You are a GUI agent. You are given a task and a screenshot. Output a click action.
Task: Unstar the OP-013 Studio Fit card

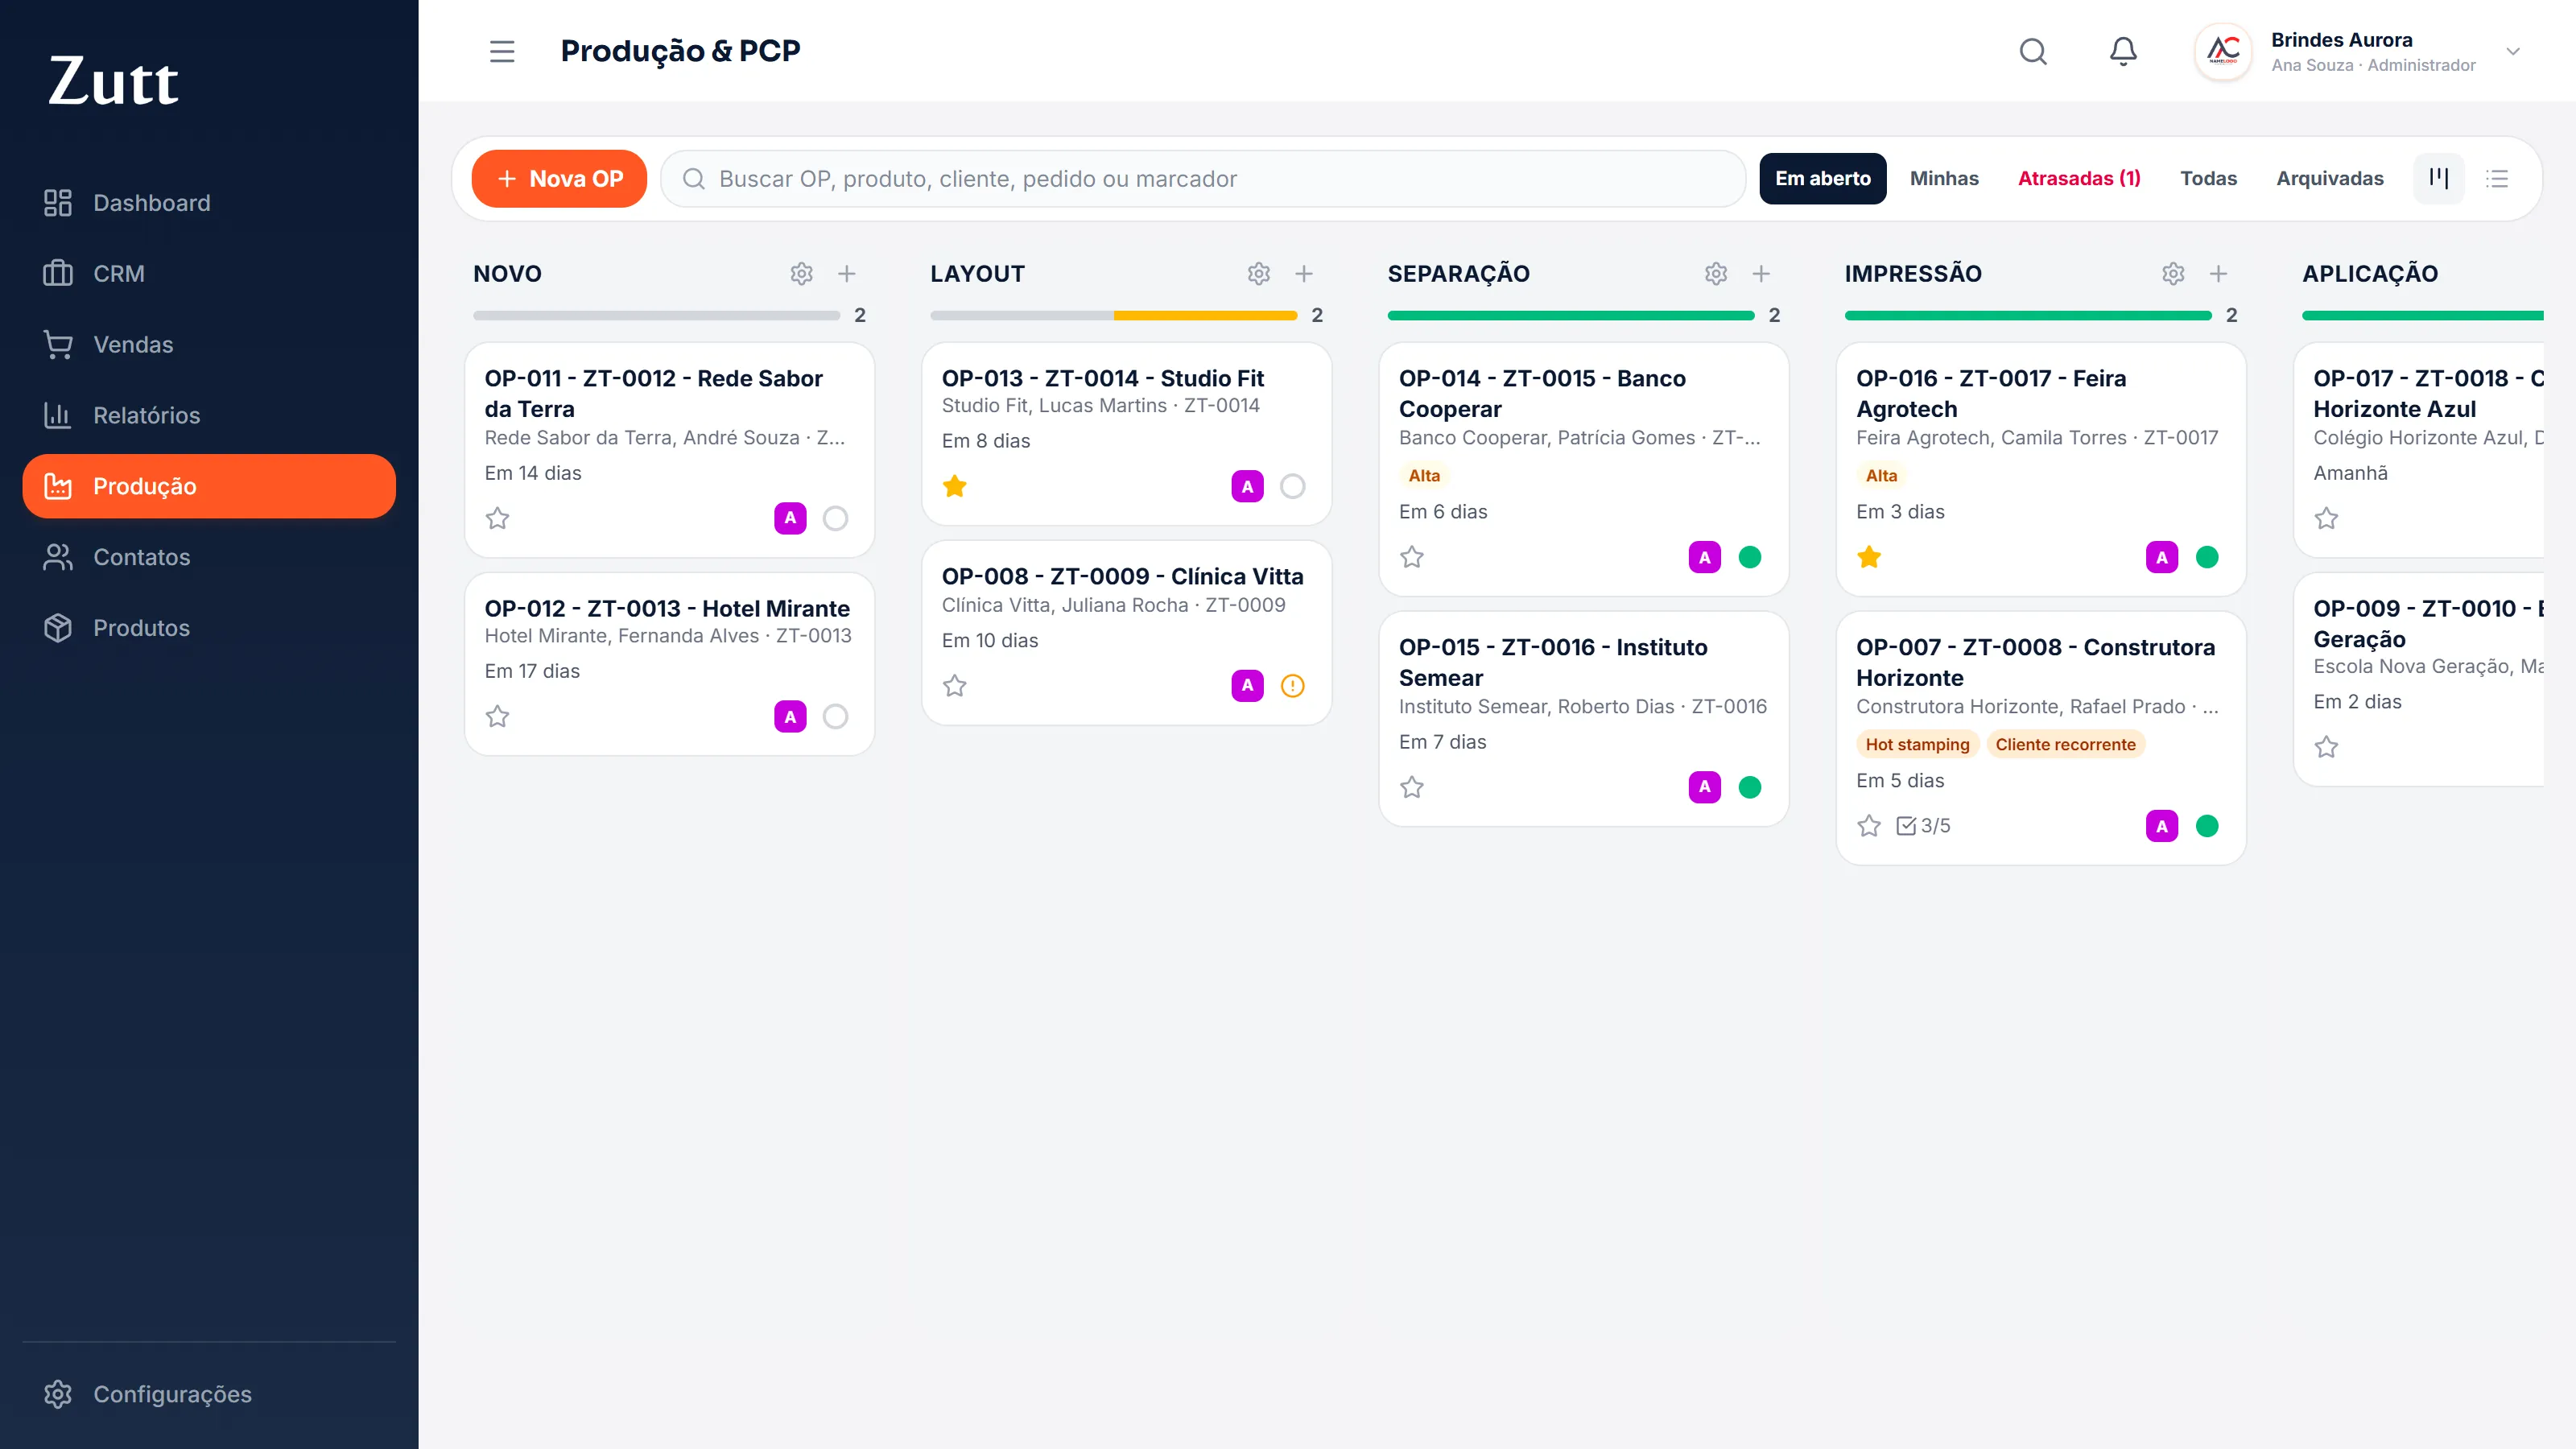point(955,486)
